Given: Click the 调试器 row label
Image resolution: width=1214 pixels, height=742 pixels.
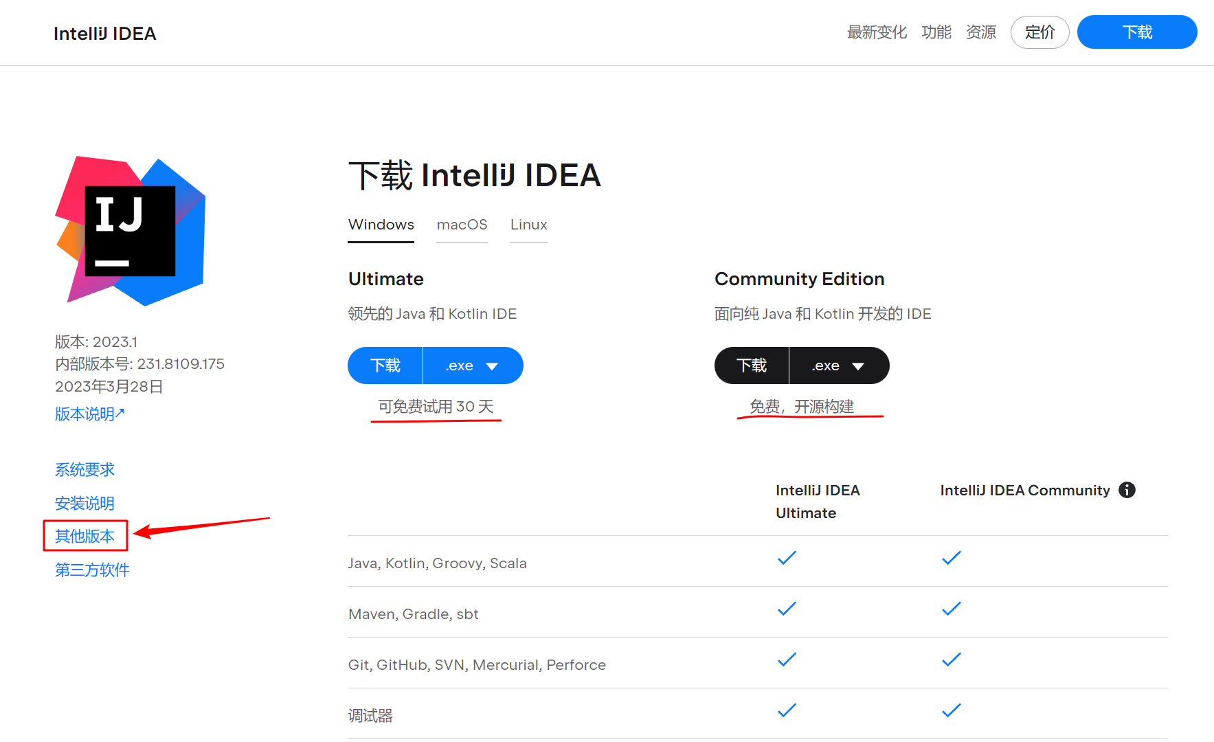Looking at the screenshot, I should 370,716.
